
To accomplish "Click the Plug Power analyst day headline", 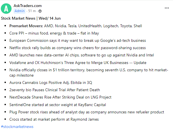I will [86, 112].
